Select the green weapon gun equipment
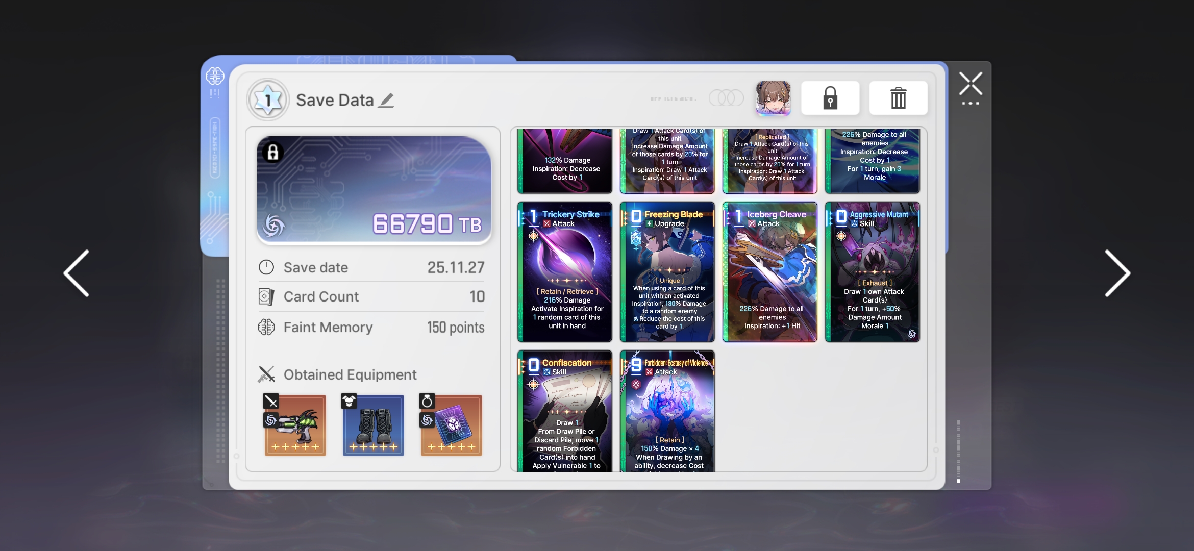Screen dimensions: 1194x551 [x=295, y=425]
